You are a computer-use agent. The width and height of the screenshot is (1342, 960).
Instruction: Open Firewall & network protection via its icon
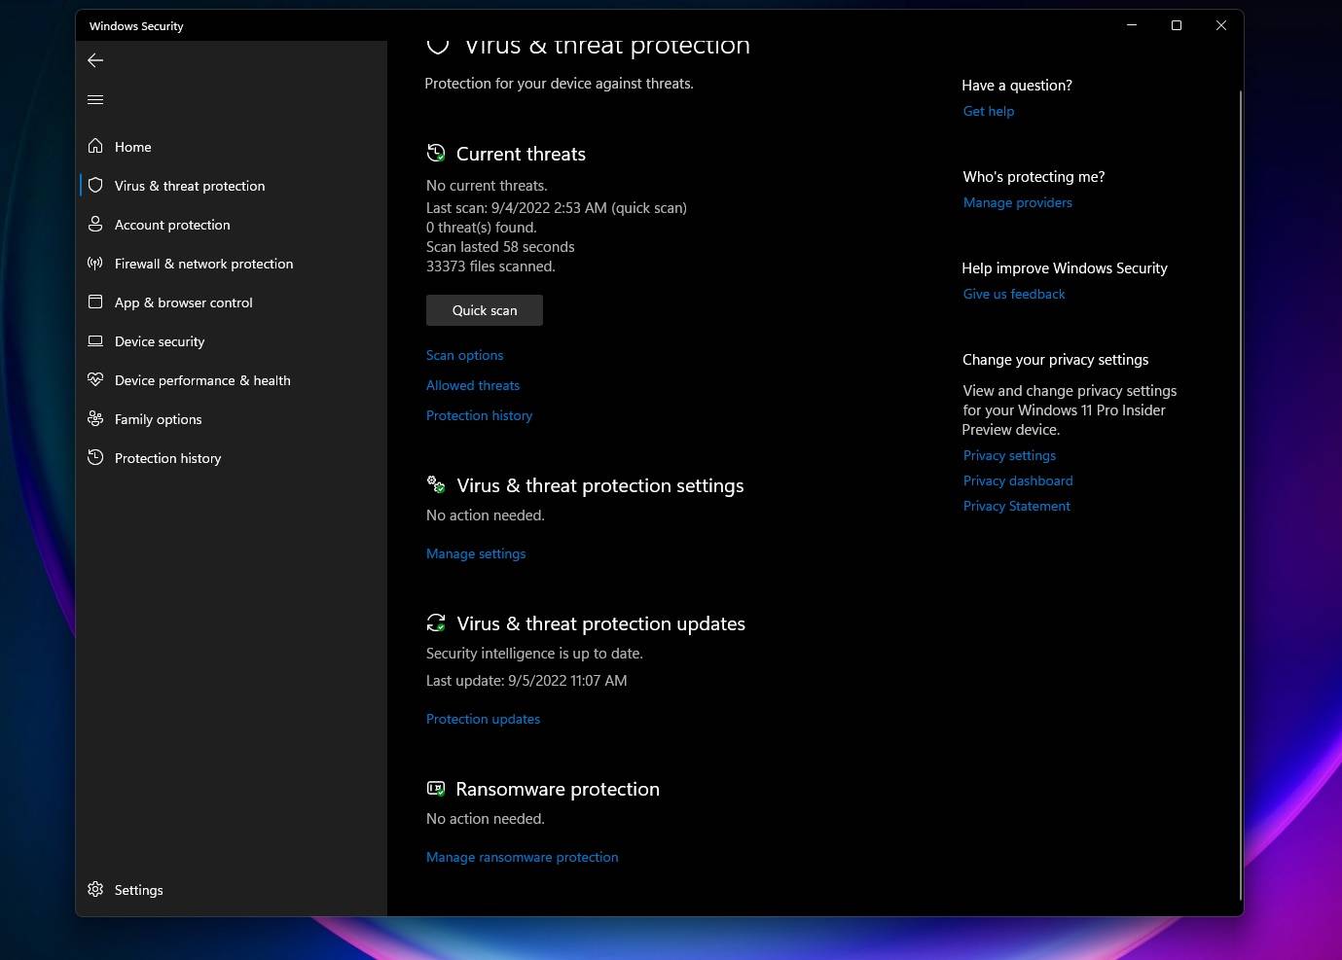click(x=95, y=264)
